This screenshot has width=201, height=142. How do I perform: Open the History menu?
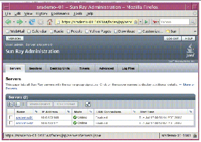(41, 14)
